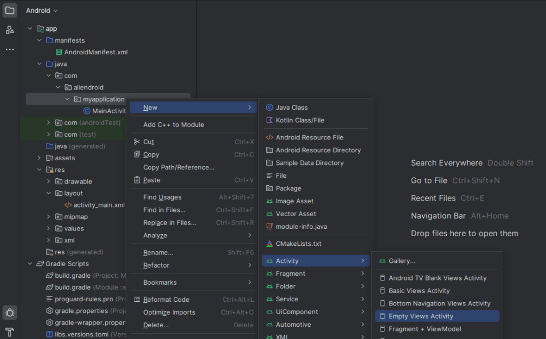Select Android TV Blank Views Activity
The width and height of the screenshot is (546, 339).
pos(437,278)
